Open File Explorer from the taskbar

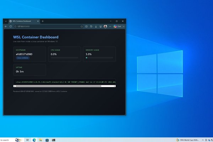[40, 140]
